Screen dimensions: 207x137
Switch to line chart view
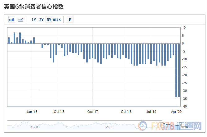(x=21, y=20)
